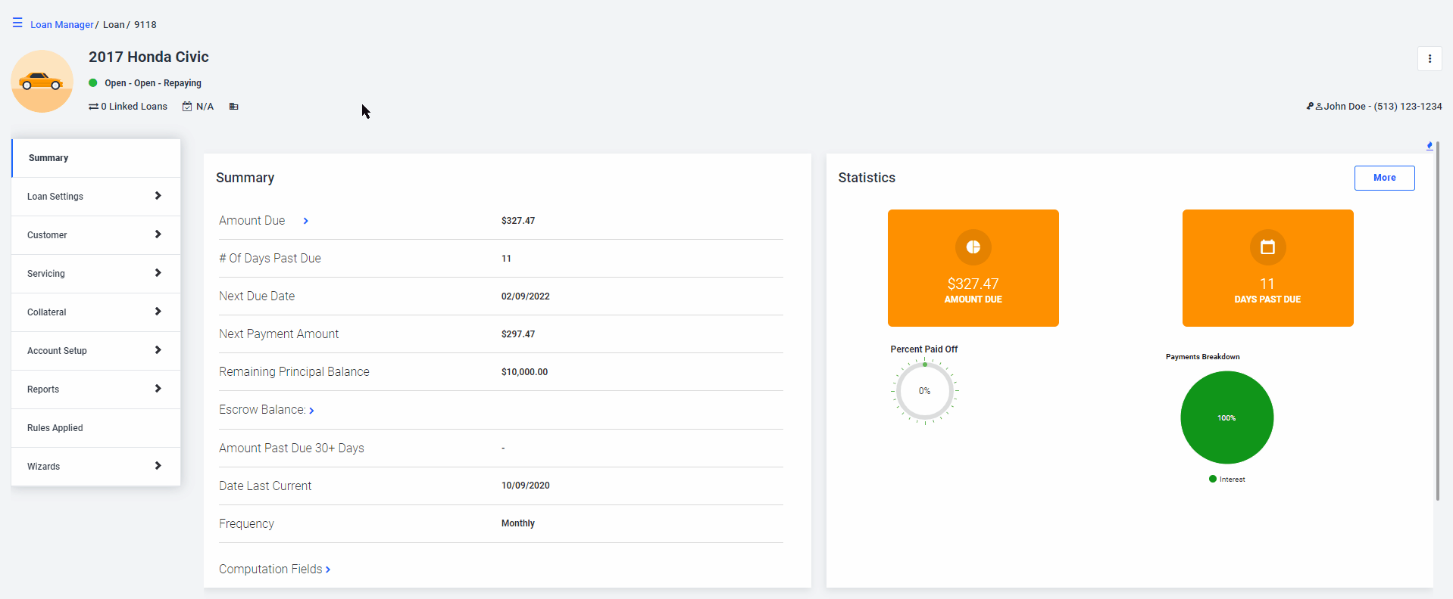Go to Loan Manager breadcrumb link
The image size is (1453, 599).
coord(61,25)
